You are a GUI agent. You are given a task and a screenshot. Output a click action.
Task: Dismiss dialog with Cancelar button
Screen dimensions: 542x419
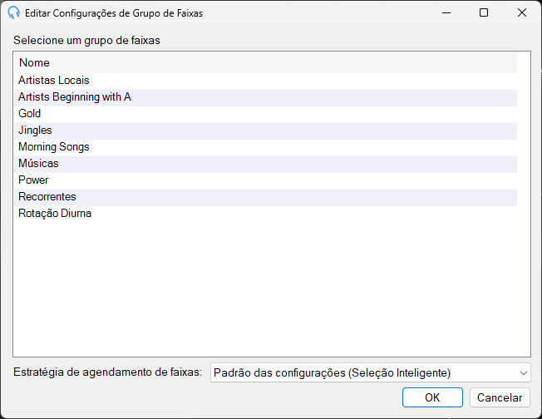(x=500, y=397)
